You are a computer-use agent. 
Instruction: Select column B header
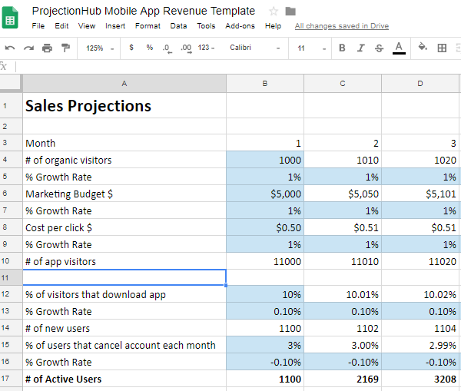pyautogui.click(x=265, y=84)
